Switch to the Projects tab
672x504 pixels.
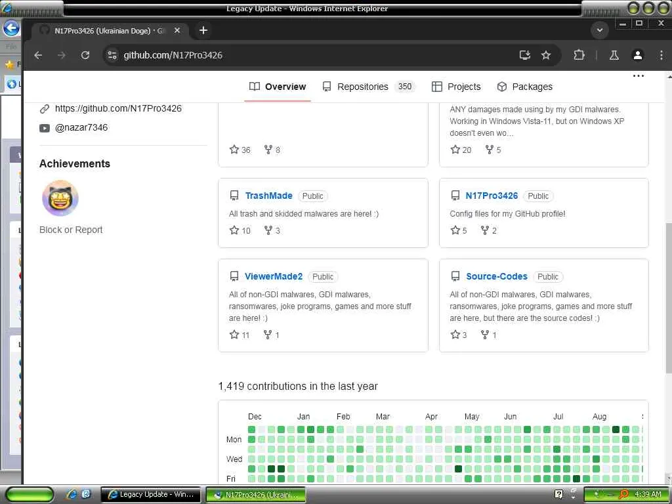point(456,87)
